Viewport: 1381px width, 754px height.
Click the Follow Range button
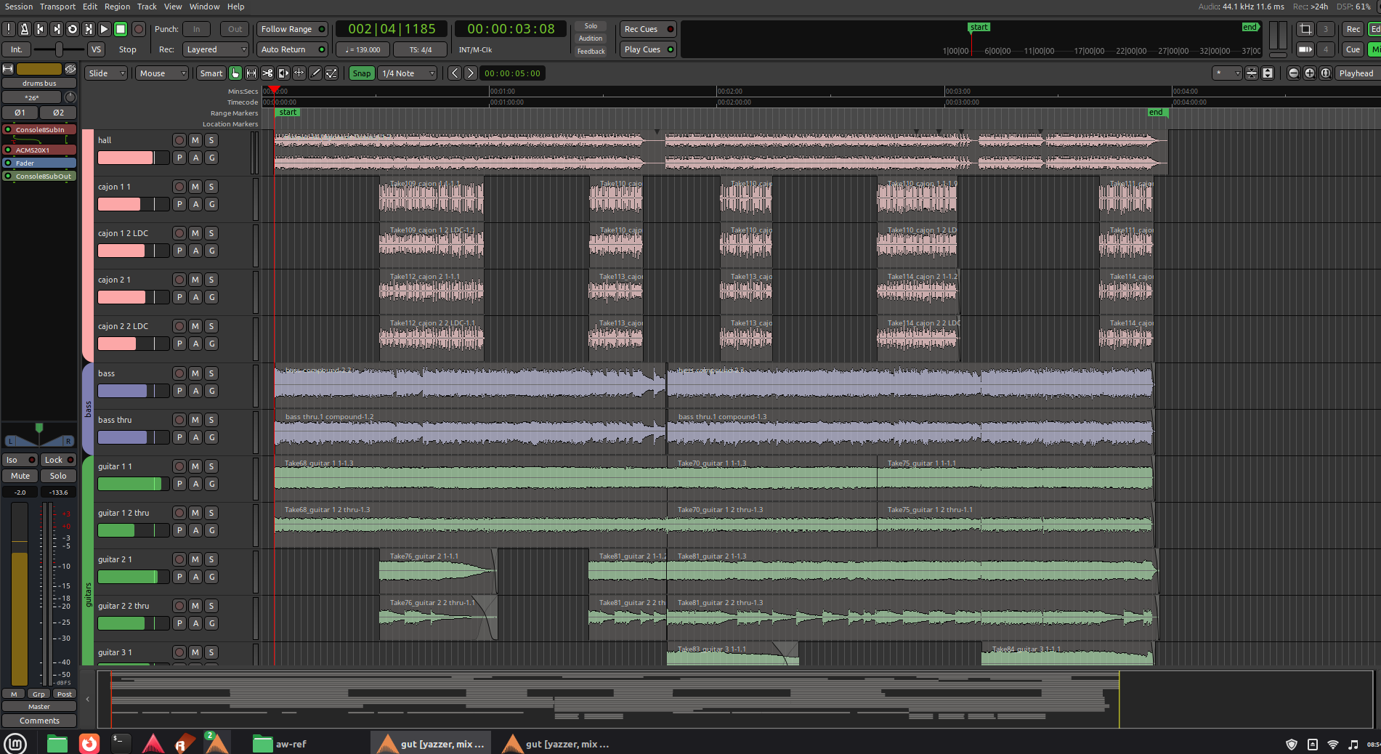click(292, 29)
